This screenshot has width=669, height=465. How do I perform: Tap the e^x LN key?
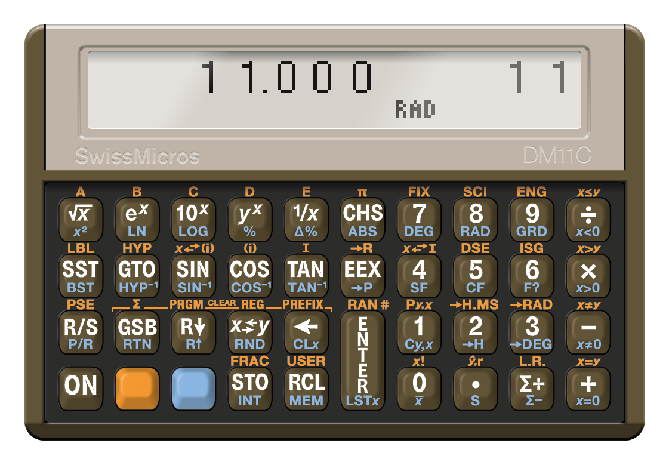coord(137,220)
